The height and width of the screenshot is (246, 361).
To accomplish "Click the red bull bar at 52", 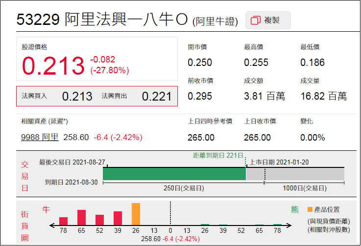I will coord(100,220).
